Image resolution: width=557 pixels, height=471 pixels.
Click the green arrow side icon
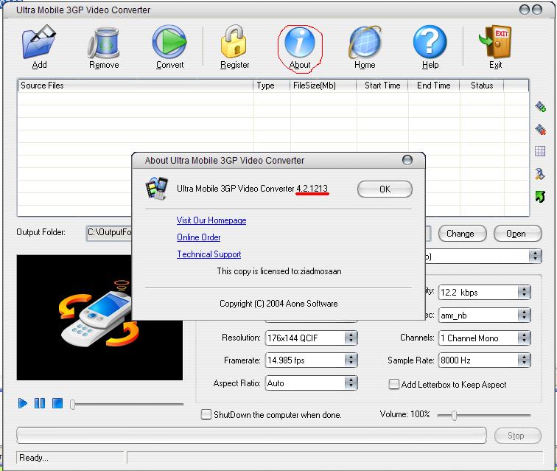[x=540, y=196]
